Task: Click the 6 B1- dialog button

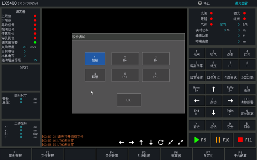Action: pos(156,75)
